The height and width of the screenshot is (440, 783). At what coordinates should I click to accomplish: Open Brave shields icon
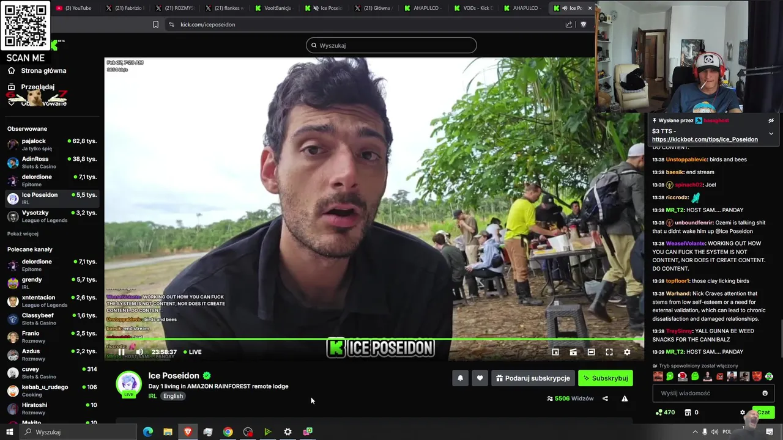583,24
